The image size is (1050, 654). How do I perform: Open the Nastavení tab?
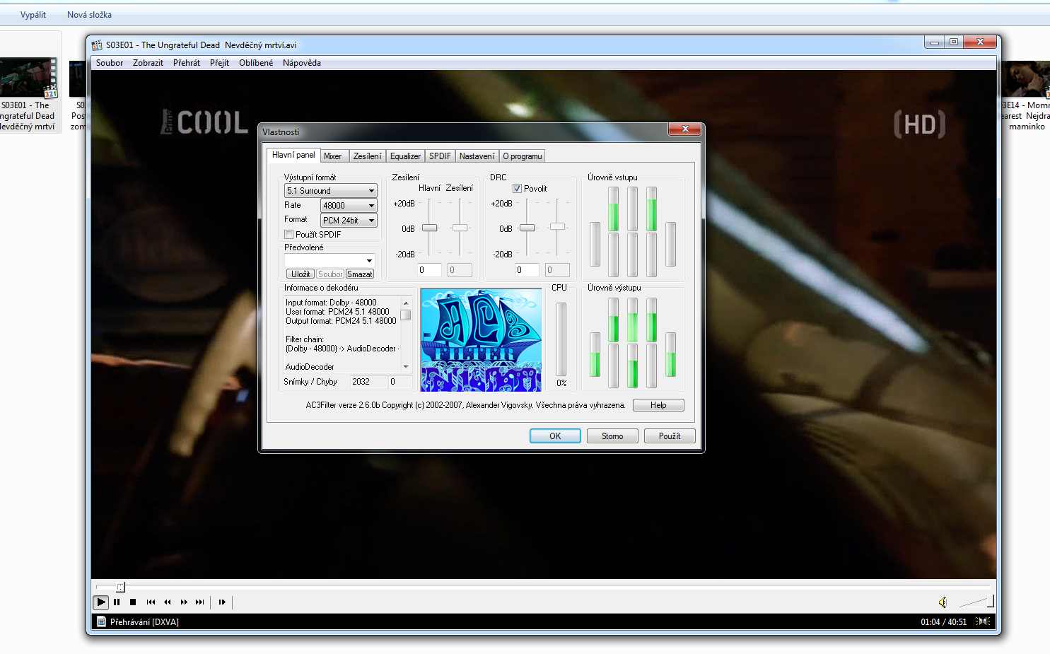pos(477,156)
